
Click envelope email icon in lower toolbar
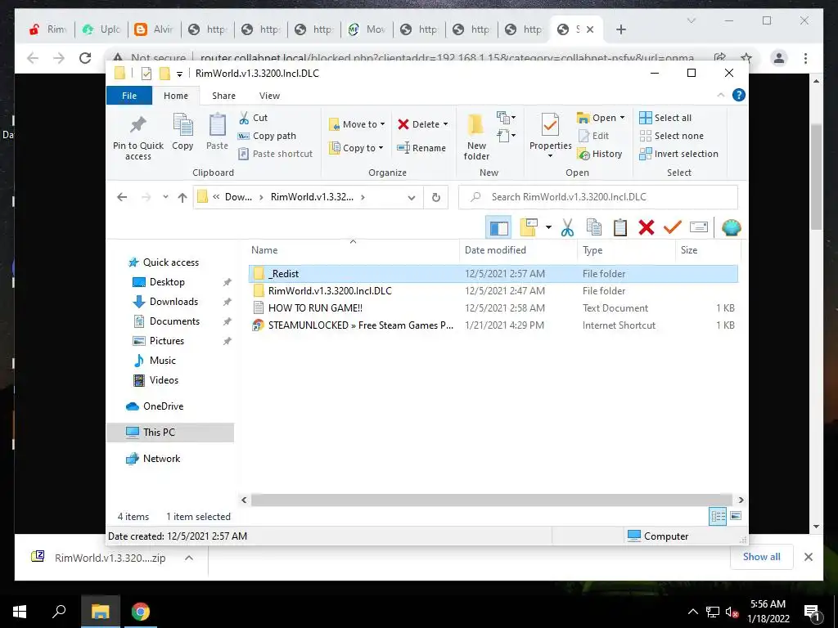pyautogui.click(x=699, y=227)
